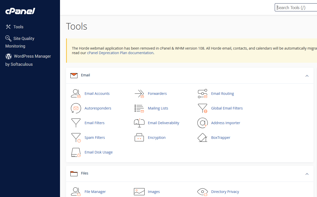Click the Spam Filters link
The width and height of the screenshot is (317, 197).
coord(94,138)
